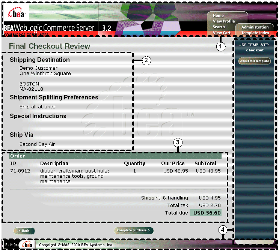This screenshot has width=279, height=252.
Task: Open the Template Index link
Action: tap(255, 33)
